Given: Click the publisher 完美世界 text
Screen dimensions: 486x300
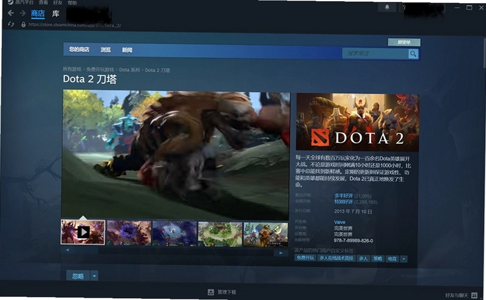Looking at the screenshot, I should click(x=343, y=228).
